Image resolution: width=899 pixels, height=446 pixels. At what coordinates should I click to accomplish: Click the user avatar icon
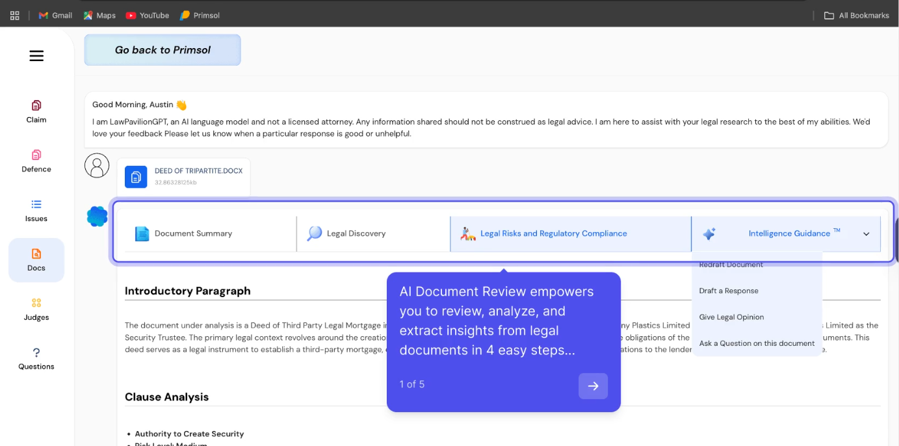(x=97, y=165)
